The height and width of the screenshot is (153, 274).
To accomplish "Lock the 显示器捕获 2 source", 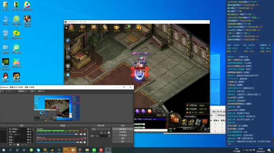I will pos(31,129).
